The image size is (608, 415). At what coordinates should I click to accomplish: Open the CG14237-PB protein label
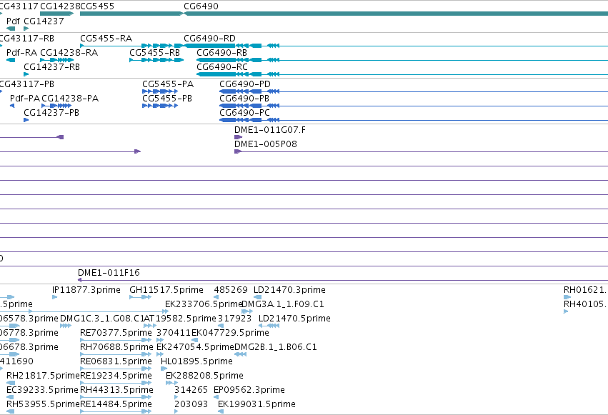point(51,113)
